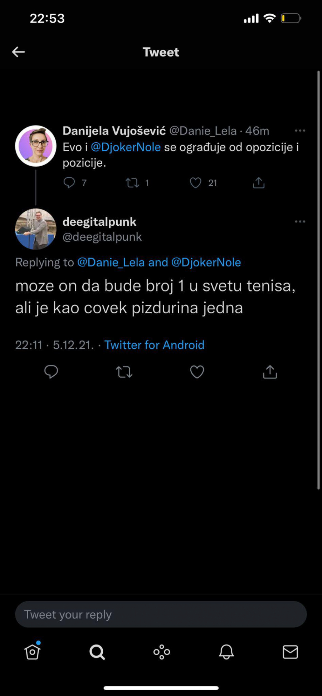The height and width of the screenshot is (696, 322).
Task: Reply to deegitalpunk's tweet via comment icon
Action: tap(51, 372)
